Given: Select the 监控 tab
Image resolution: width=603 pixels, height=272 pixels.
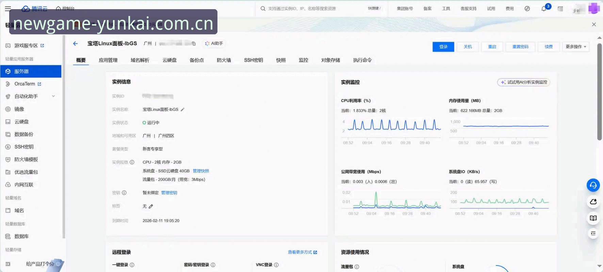Looking at the screenshot, I should (x=304, y=60).
